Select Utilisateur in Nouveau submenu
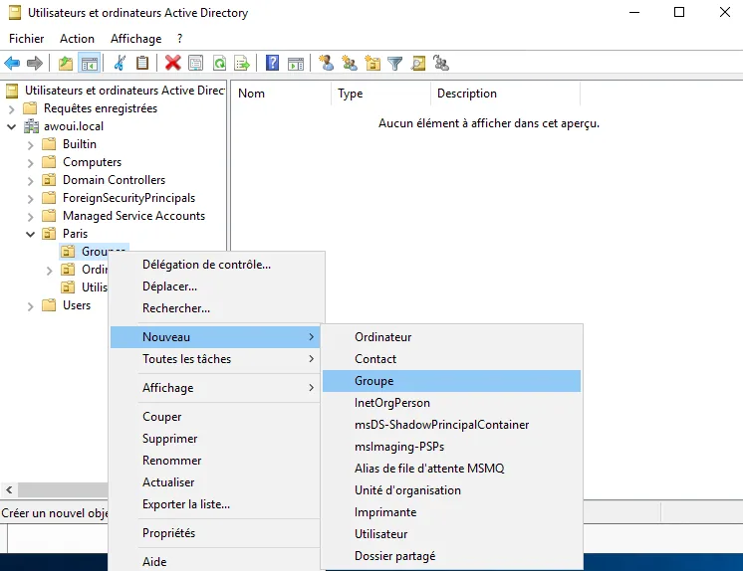Image resolution: width=743 pixels, height=571 pixels. (x=451, y=534)
